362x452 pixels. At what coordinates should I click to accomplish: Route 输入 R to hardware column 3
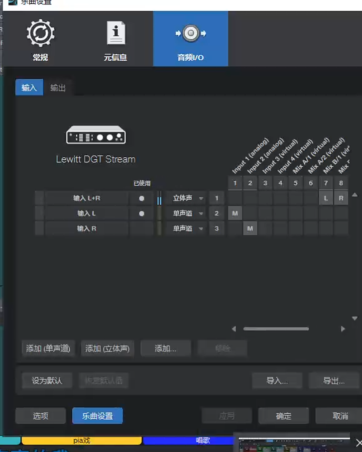coord(265,228)
